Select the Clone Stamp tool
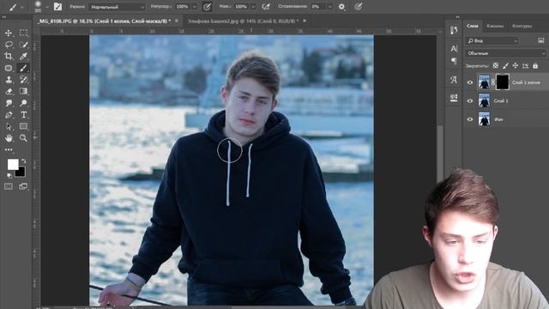 tap(9, 80)
